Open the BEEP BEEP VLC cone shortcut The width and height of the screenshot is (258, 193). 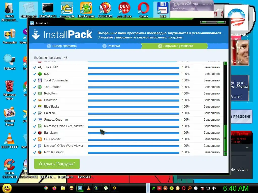pos(10,141)
